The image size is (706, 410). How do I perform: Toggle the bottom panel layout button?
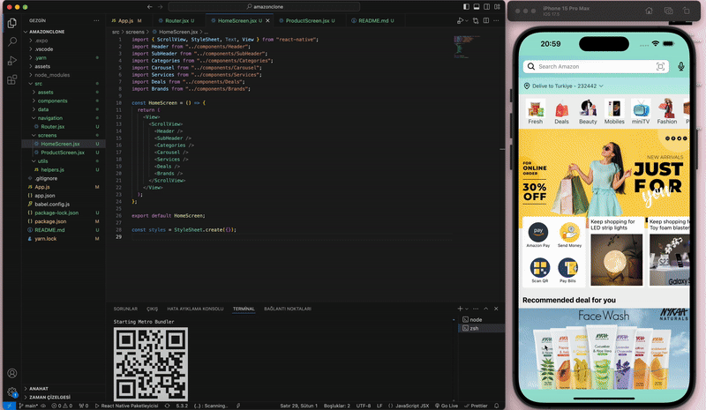(477, 7)
